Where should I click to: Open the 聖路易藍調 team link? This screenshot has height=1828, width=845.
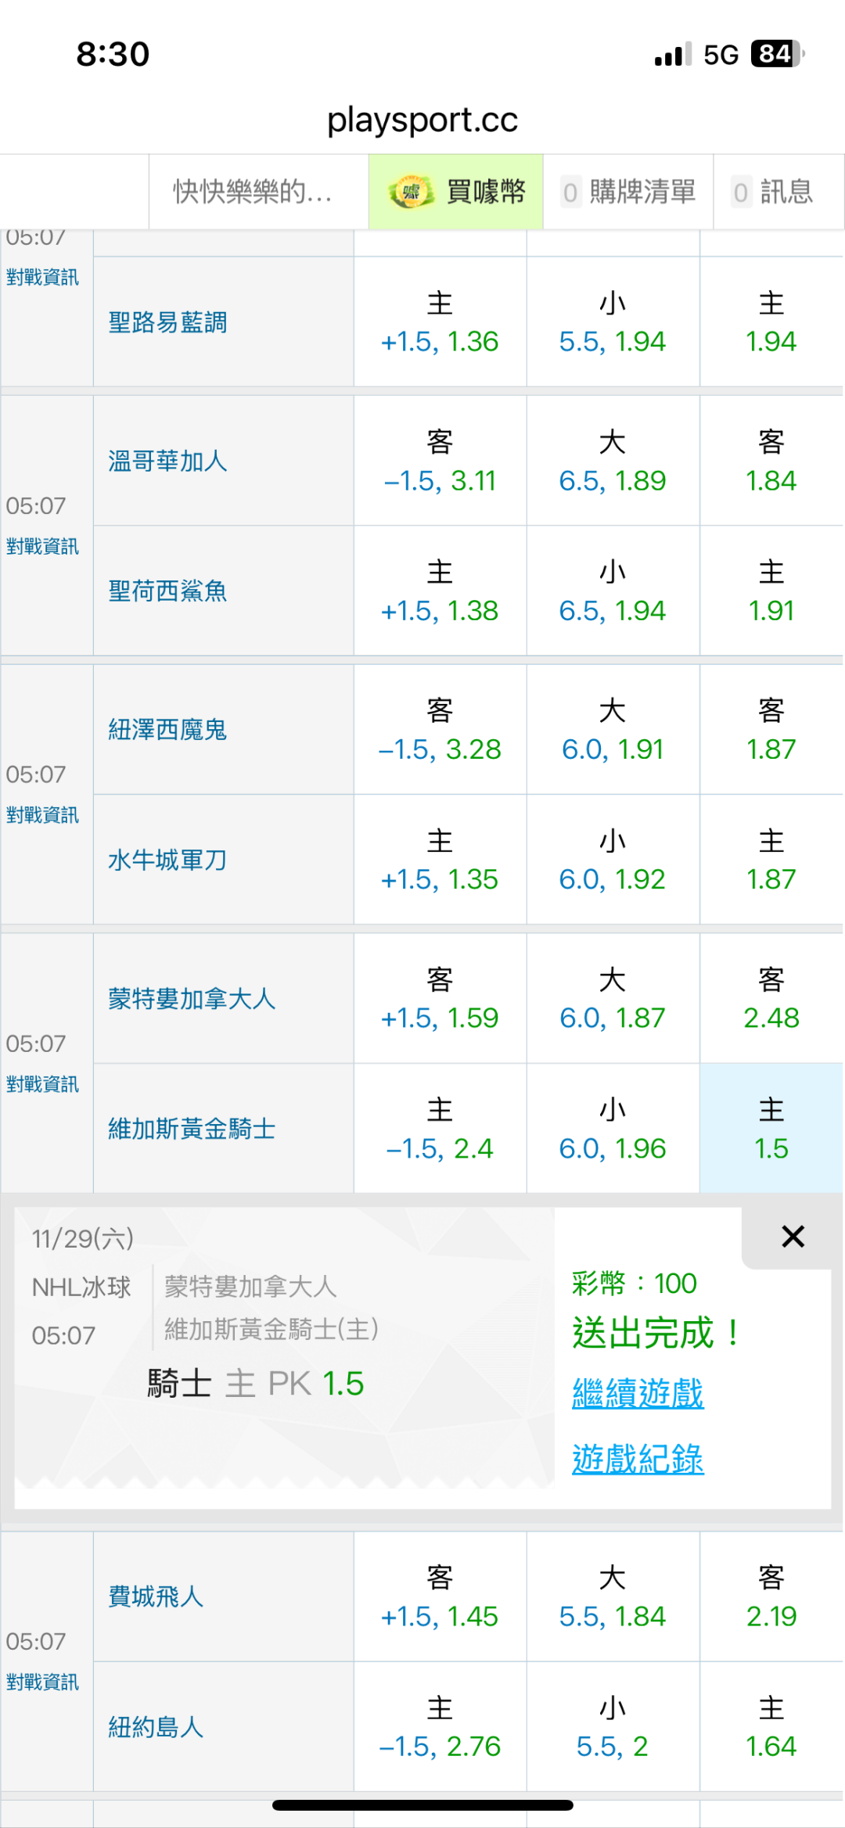(167, 322)
